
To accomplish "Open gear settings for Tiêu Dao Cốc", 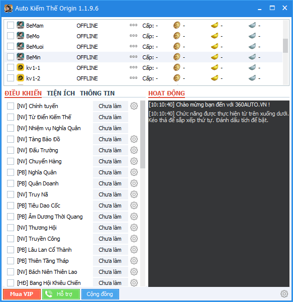I will (134, 206).
